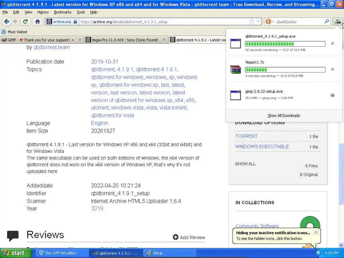The width and height of the screenshot is (344, 258).
Task: Click the qbittorrent 4.1.9.1 taskbar button
Action: pos(116,253)
